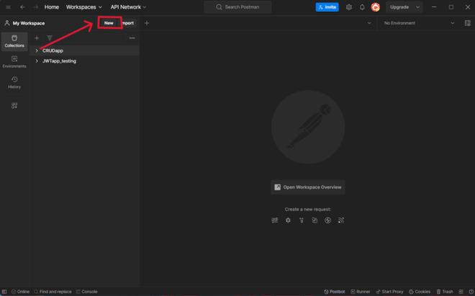The width and height of the screenshot is (475, 296).
Task: Expand the Upgrade dropdown arrow
Action: 417,7
